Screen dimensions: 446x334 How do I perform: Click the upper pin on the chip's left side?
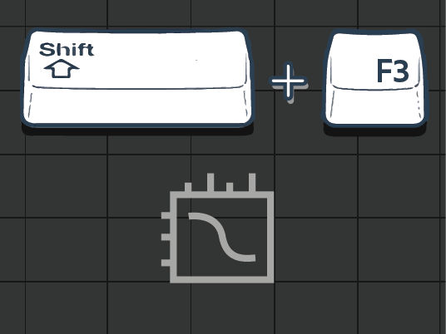(x=166, y=215)
